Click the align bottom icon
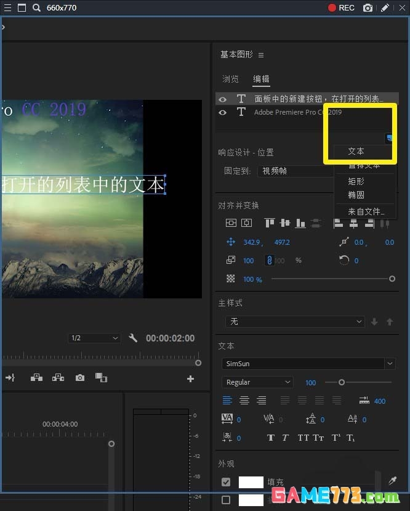 [300, 223]
